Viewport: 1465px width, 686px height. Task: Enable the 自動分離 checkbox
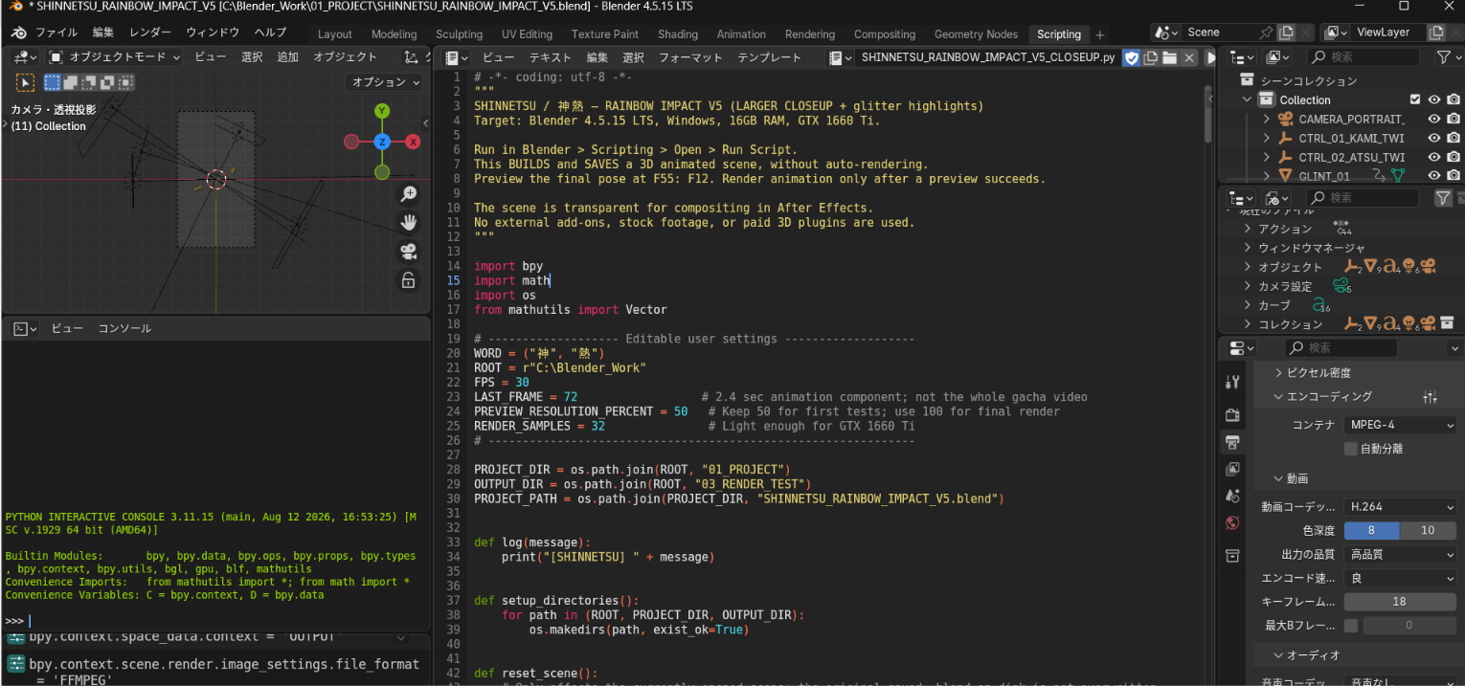click(x=1351, y=449)
